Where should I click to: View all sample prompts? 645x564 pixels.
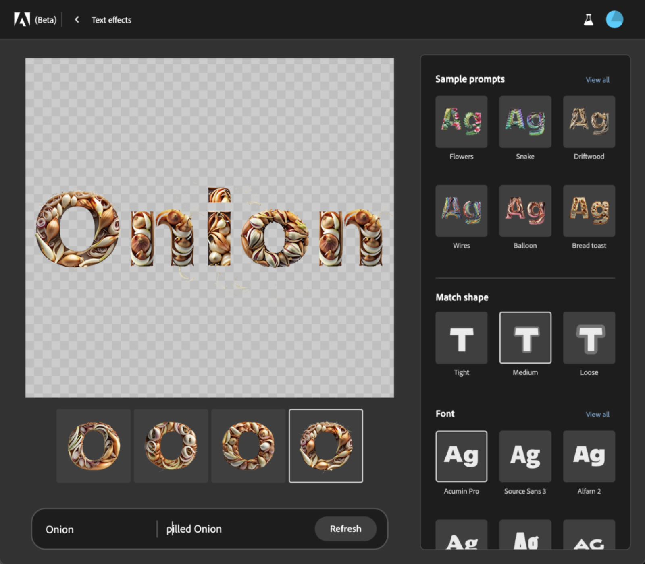click(597, 80)
